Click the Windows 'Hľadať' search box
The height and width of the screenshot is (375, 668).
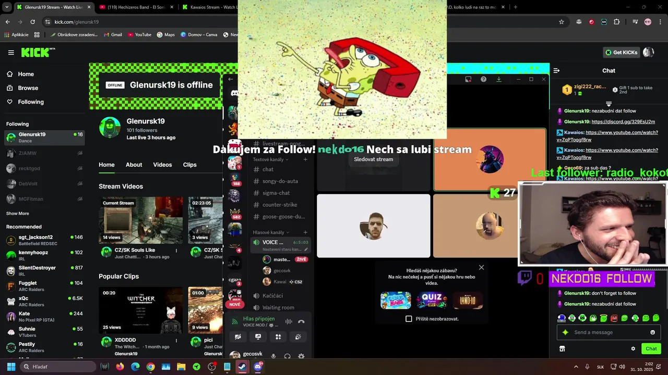[x=58, y=367]
